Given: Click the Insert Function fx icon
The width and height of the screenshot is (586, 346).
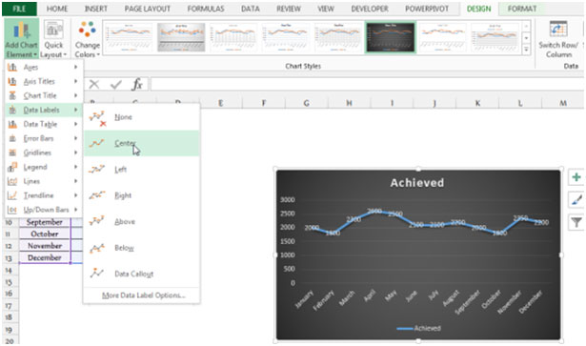Looking at the screenshot, I should point(137,85).
